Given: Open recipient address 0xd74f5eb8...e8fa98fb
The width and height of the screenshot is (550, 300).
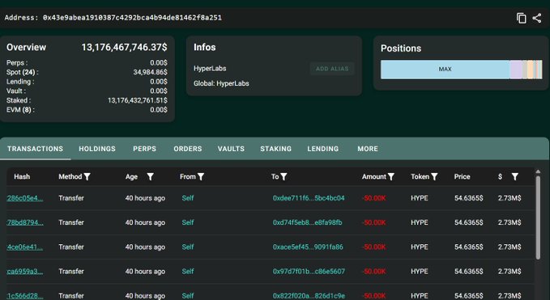Looking at the screenshot, I should click(307, 222).
